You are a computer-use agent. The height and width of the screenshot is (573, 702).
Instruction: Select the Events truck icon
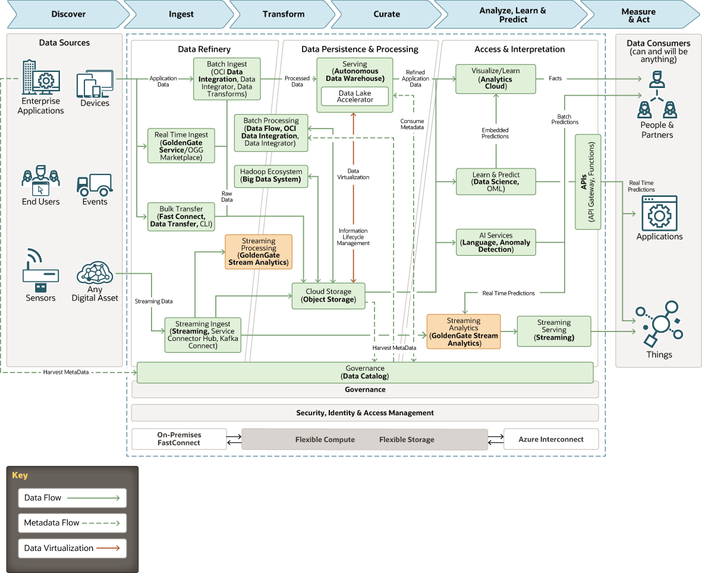(x=95, y=184)
